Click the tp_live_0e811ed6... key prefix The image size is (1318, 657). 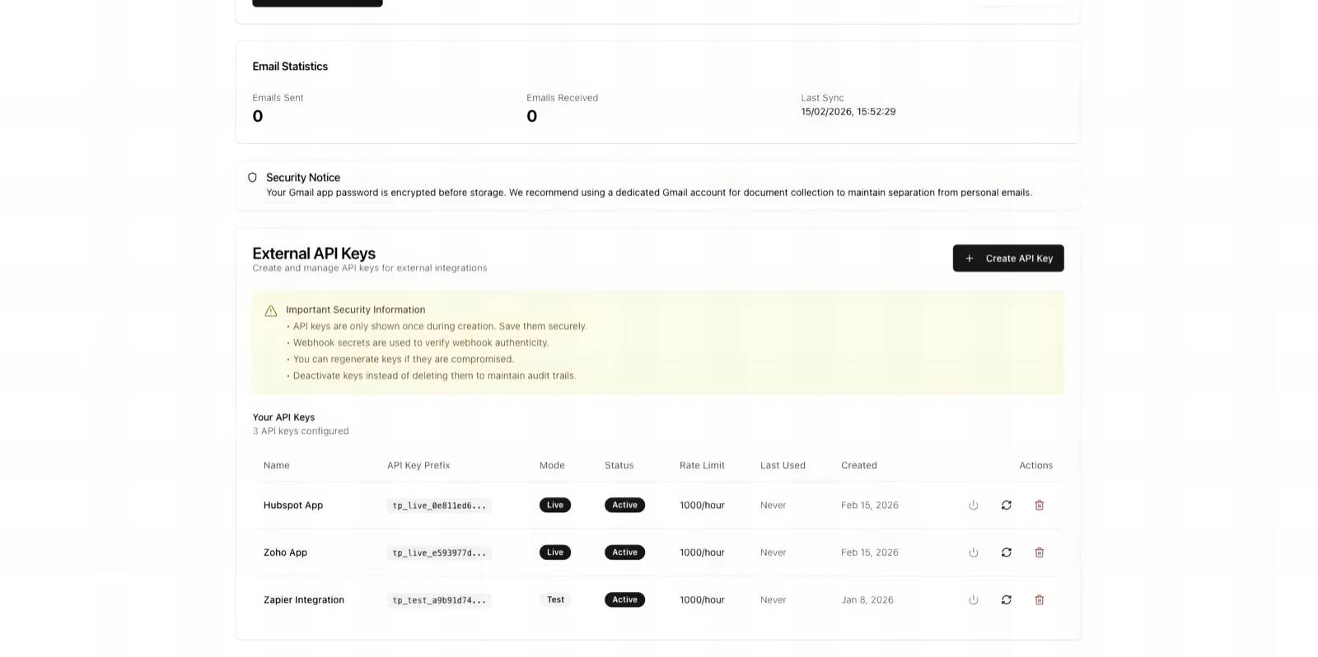[x=439, y=506]
